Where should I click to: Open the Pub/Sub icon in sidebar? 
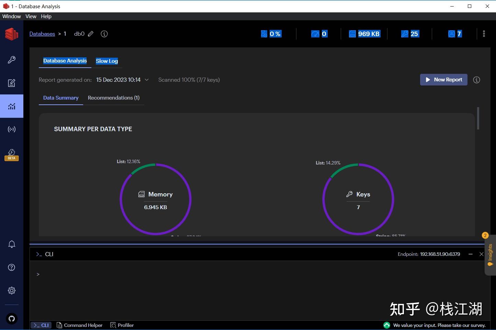tap(12, 129)
